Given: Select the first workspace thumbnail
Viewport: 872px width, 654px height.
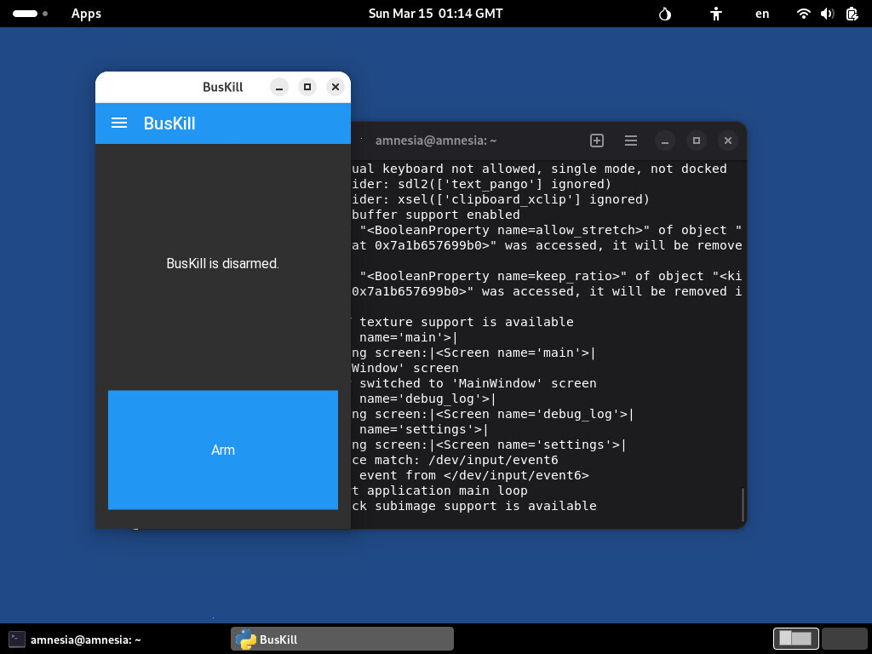Looking at the screenshot, I should point(796,638).
